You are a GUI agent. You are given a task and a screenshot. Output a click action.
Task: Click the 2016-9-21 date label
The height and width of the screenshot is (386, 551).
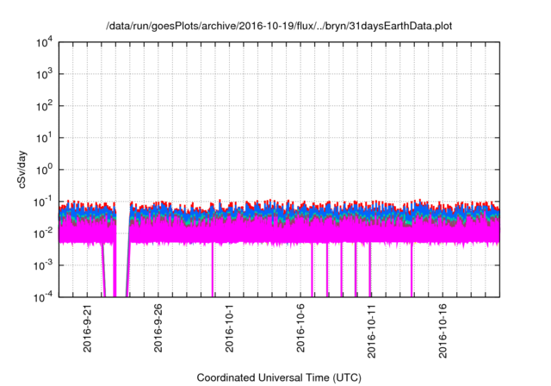[87, 328]
